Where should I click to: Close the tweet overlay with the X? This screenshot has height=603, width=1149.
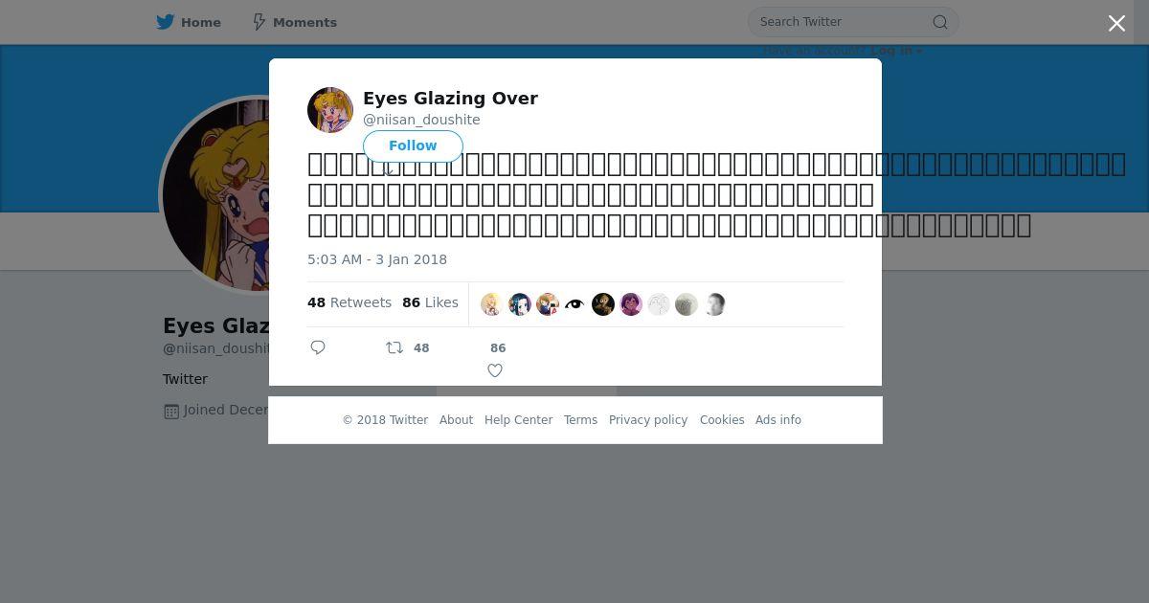(1116, 23)
